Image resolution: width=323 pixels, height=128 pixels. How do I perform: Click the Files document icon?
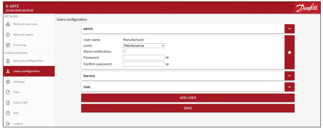(8, 92)
